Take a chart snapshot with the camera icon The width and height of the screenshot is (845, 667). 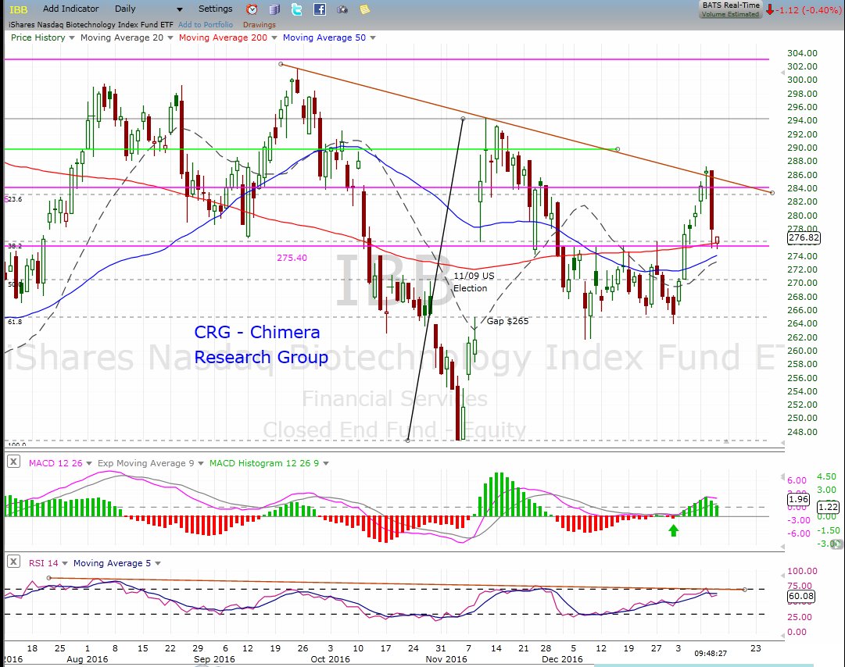pyautogui.click(x=342, y=9)
